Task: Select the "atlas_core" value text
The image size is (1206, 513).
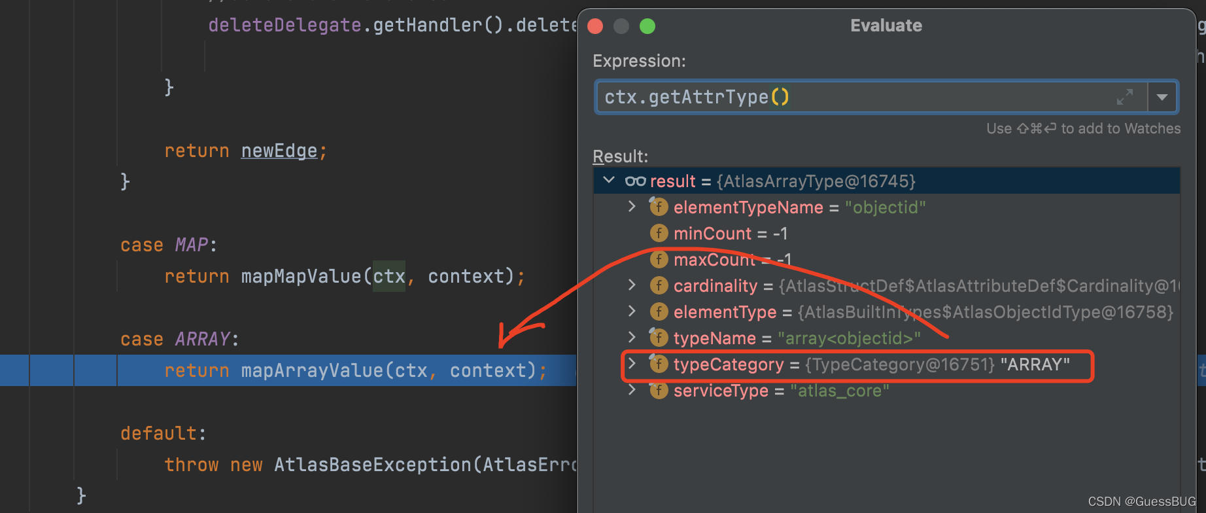Action: [x=840, y=391]
